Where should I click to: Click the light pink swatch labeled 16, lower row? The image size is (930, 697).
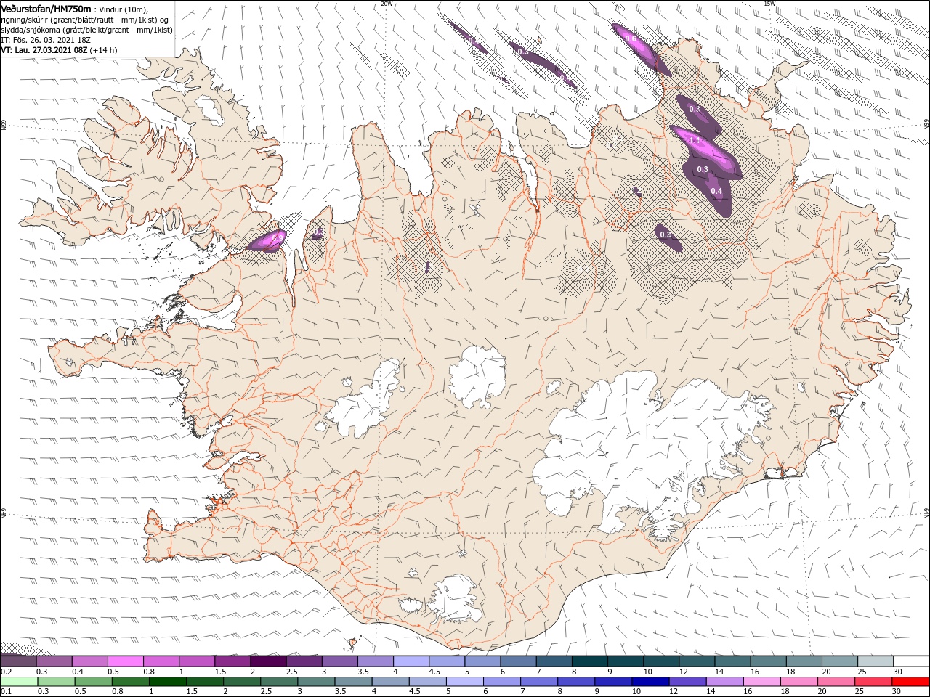click(x=762, y=682)
